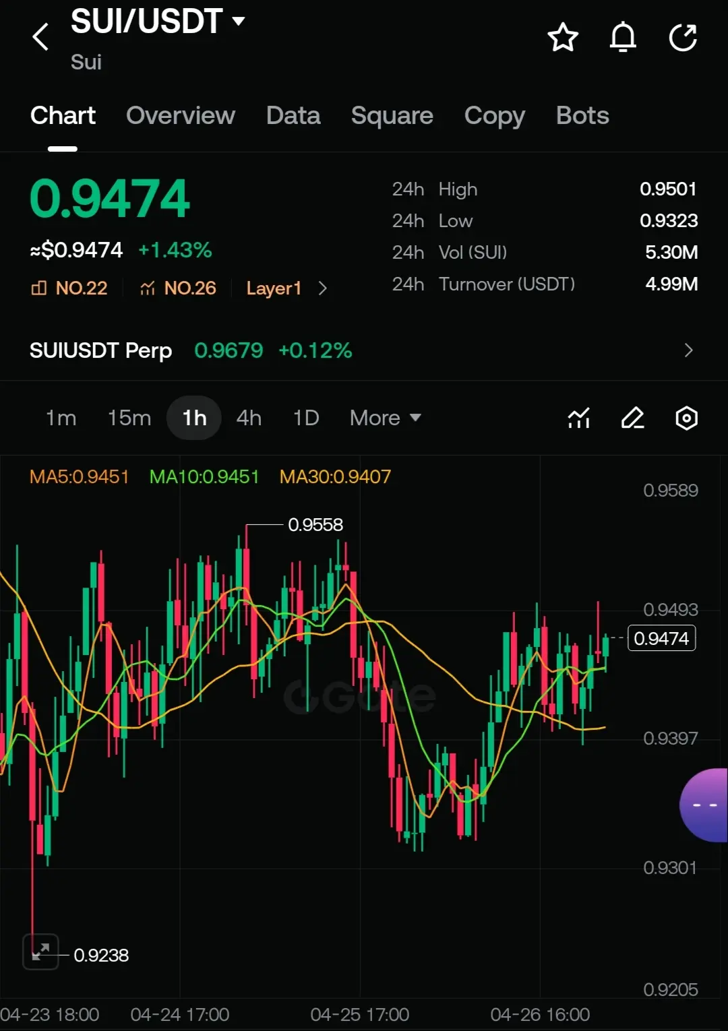The image size is (728, 1031).
Task: Expand More timeframes dropdown
Action: point(386,418)
